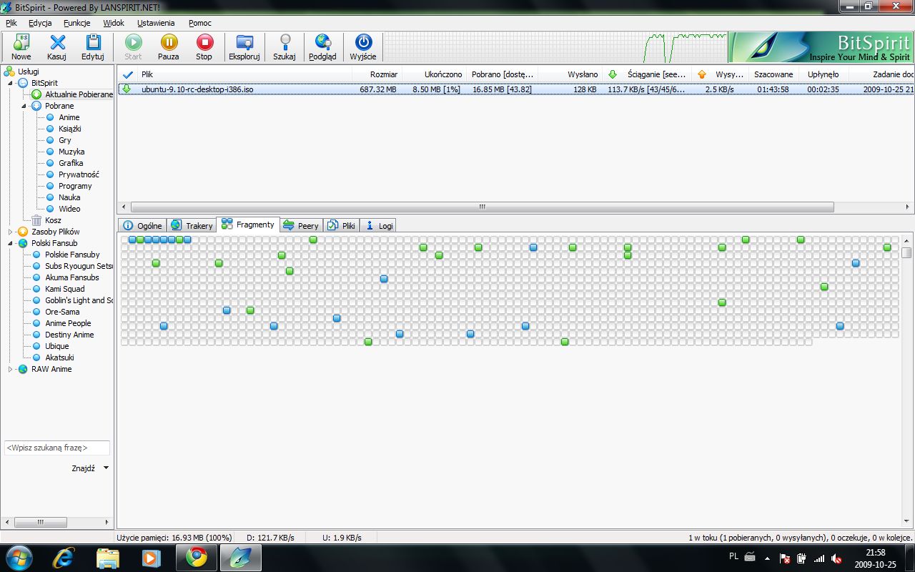Open the Ustawienia menu
The image size is (915, 572).
(x=156, y=23)
